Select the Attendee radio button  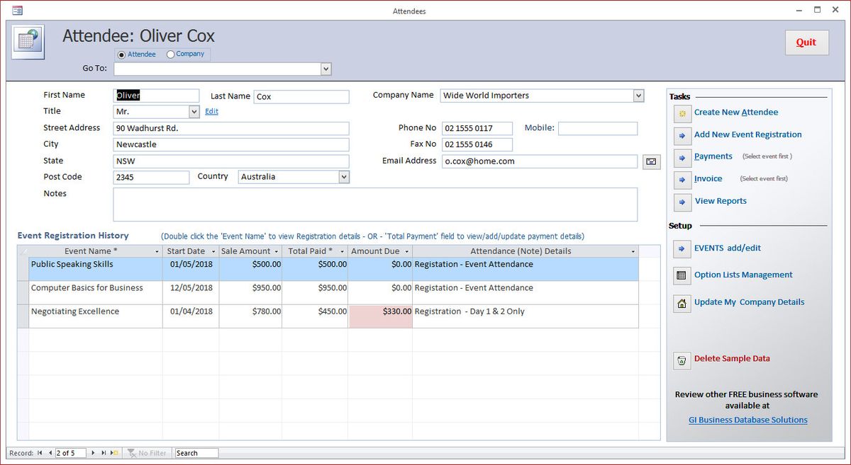(x=121, y=54)
